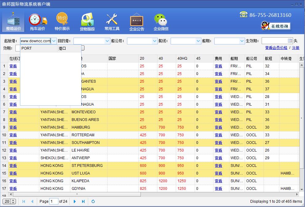Click the 注册 register link
The width and height of the screenshot is (305, 207).
295,48
